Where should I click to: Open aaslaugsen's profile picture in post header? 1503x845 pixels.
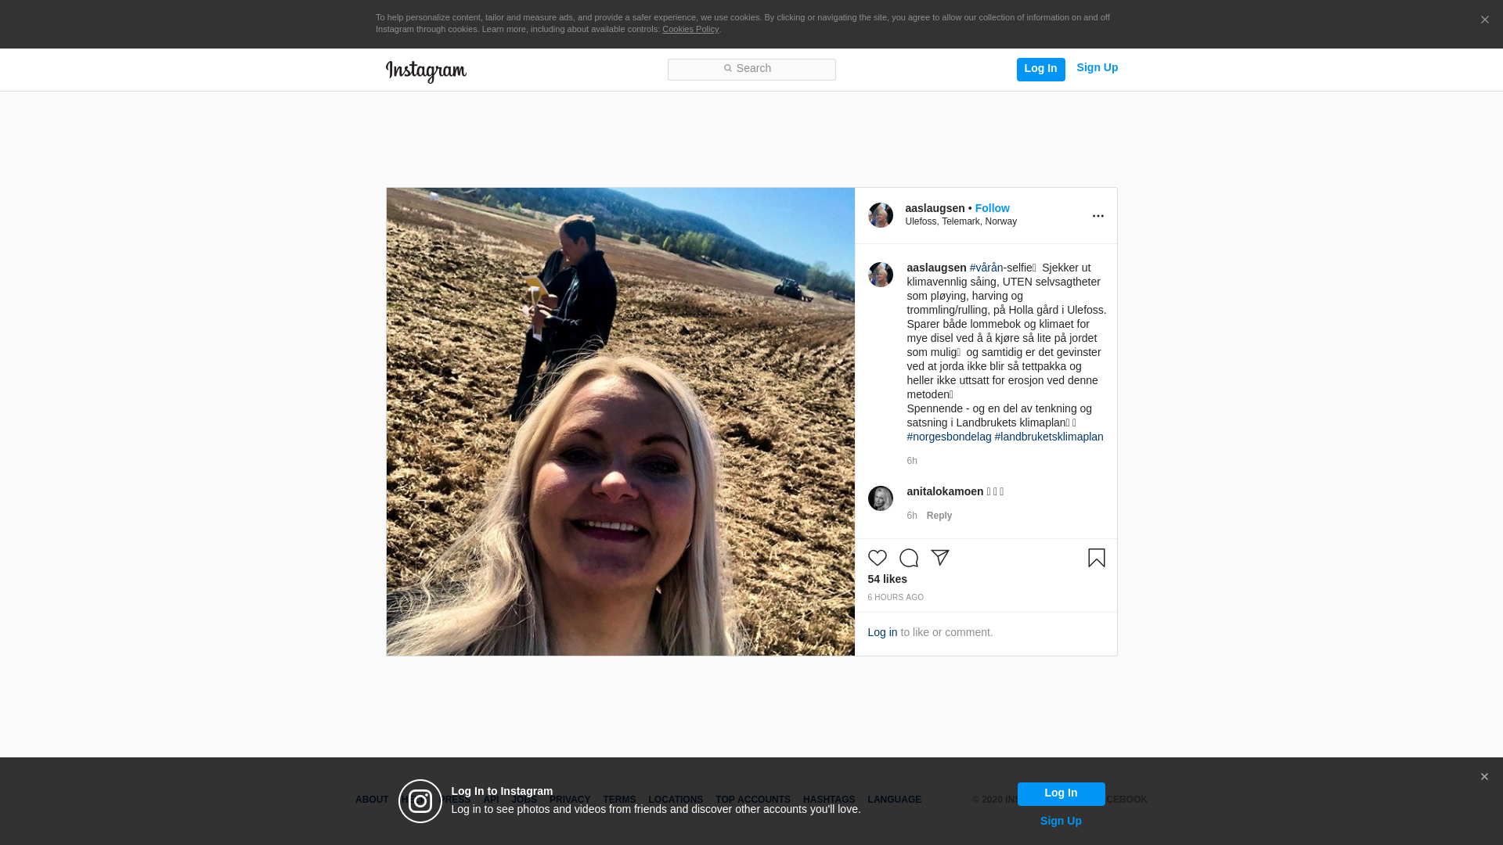tap(880, 215)
